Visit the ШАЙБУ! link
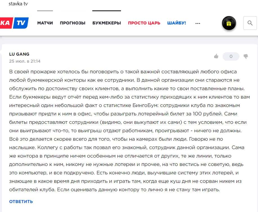Viewport: 258px width, 212px height. 176,23
